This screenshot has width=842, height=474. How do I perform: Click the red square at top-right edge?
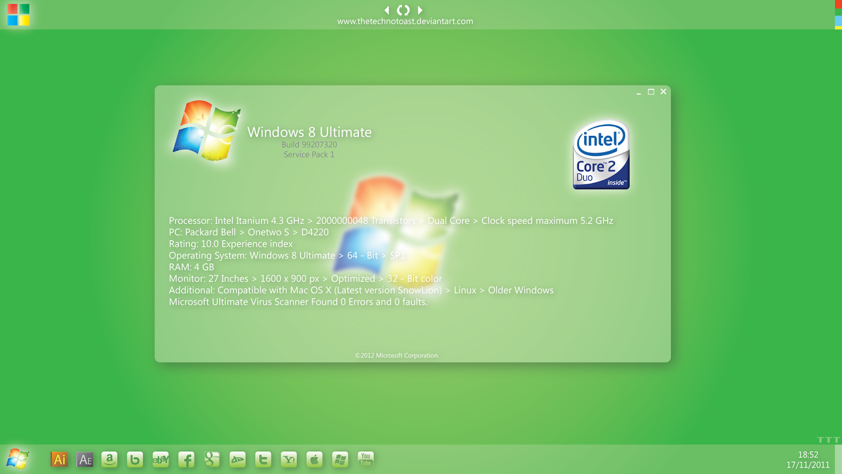point(838,4)
